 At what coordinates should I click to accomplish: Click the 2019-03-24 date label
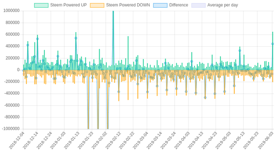168,140
